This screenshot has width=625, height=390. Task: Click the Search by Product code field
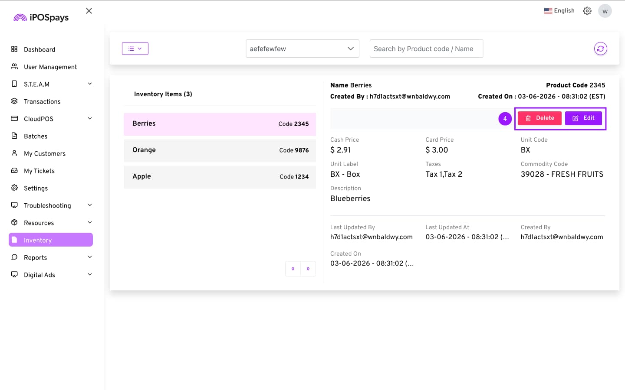click(426, 49)
